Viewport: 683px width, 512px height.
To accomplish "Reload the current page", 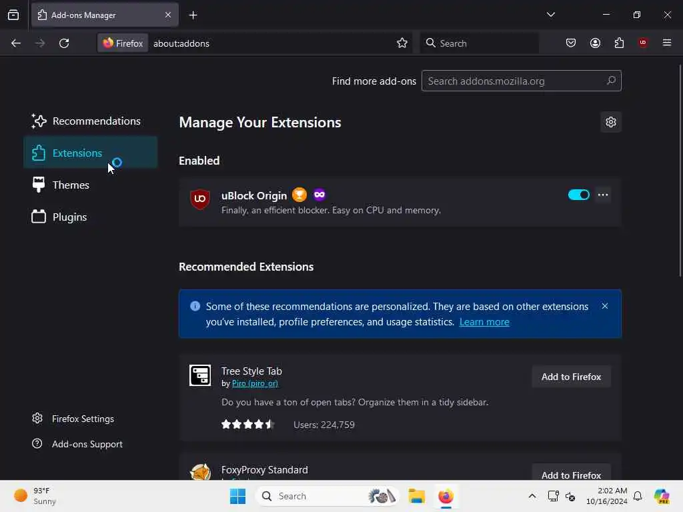I will (x=64, y=43).
